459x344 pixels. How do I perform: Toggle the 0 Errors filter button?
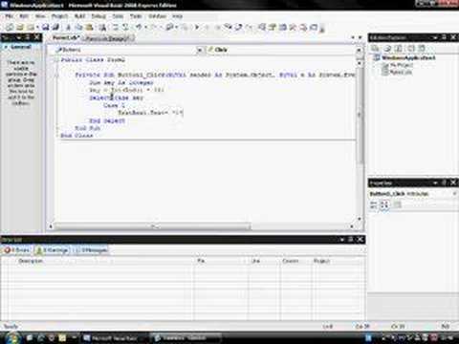[17, 250]
